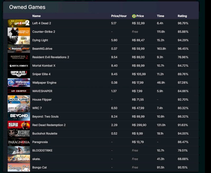211x173 pixels.
Task: Sort by the Price column header
Action: pyautogui.click(x=140, y=16)
